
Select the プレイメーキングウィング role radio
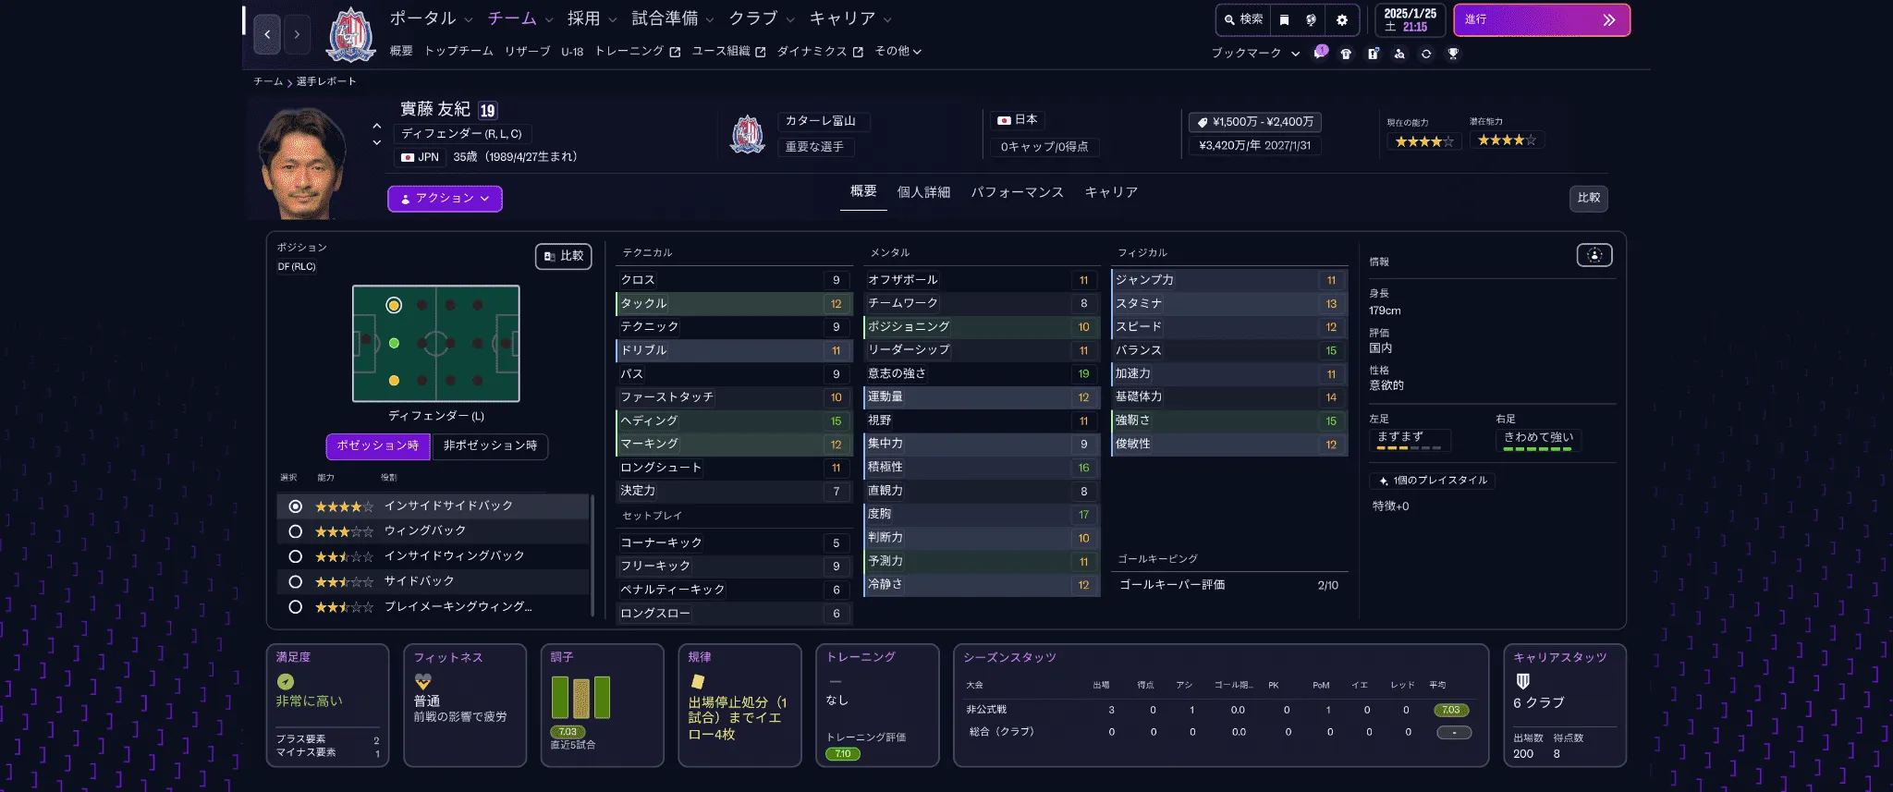tap(295, 607)
